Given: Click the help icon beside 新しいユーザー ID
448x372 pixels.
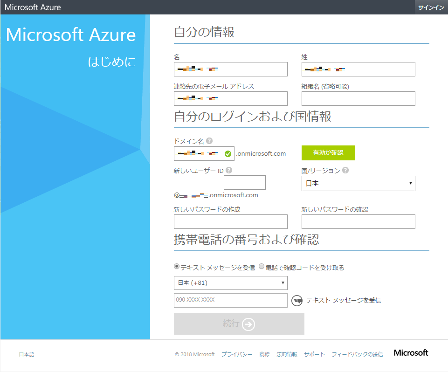Looking at the screenshot, I should pyautogui.click(x=229, y=170).
